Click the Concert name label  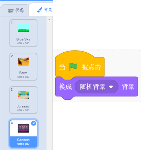(23, 140)
